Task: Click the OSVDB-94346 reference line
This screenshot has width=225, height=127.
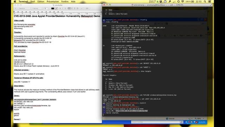Action: click(x=20, y=62)
